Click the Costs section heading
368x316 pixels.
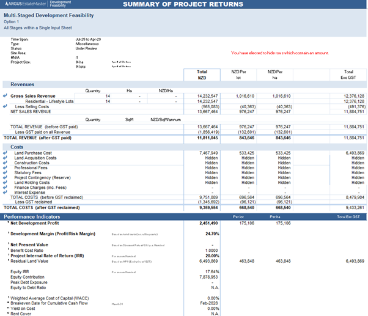pyautogui.click(x=17, y=147)
